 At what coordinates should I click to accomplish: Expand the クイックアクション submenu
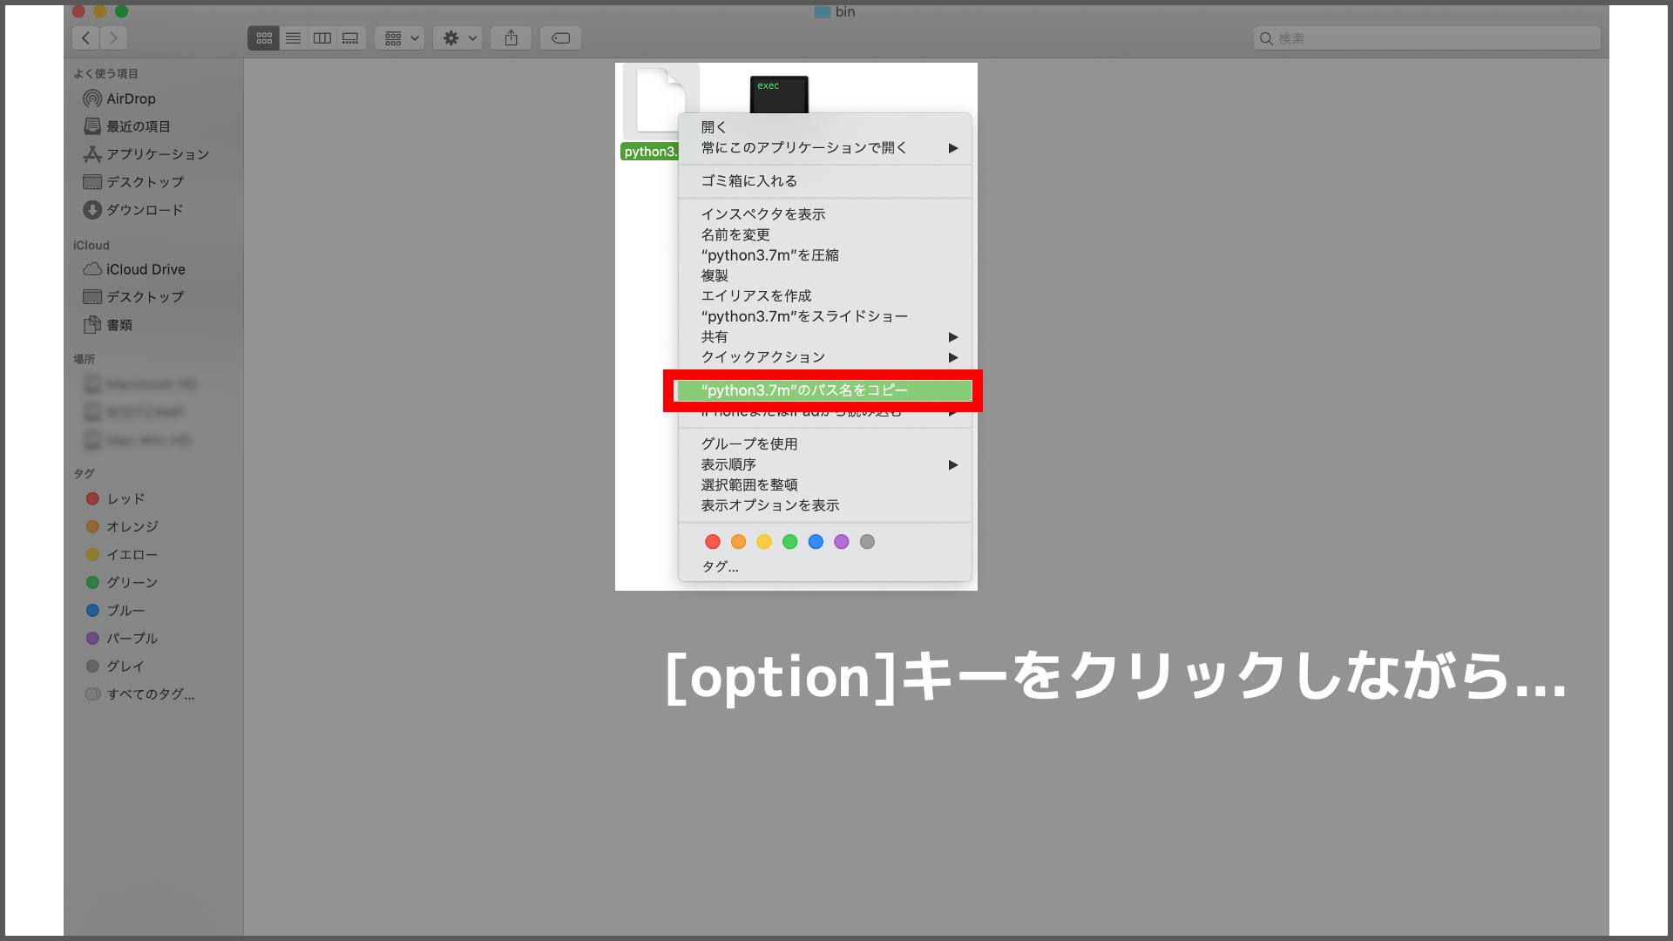tap(824, 357)
